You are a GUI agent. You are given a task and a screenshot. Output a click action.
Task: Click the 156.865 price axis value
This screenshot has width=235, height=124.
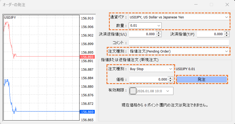[87, 120]
